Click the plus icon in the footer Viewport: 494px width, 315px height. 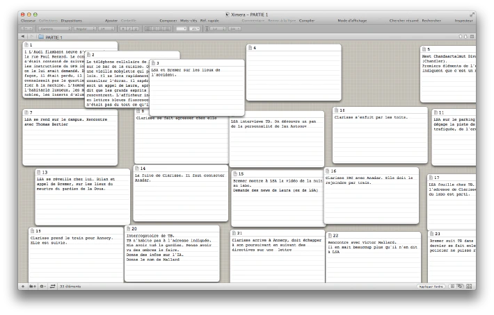(x=23, y=286)
